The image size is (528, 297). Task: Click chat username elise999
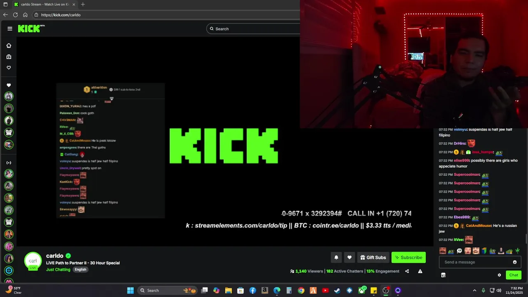click(x=461, y=160)
